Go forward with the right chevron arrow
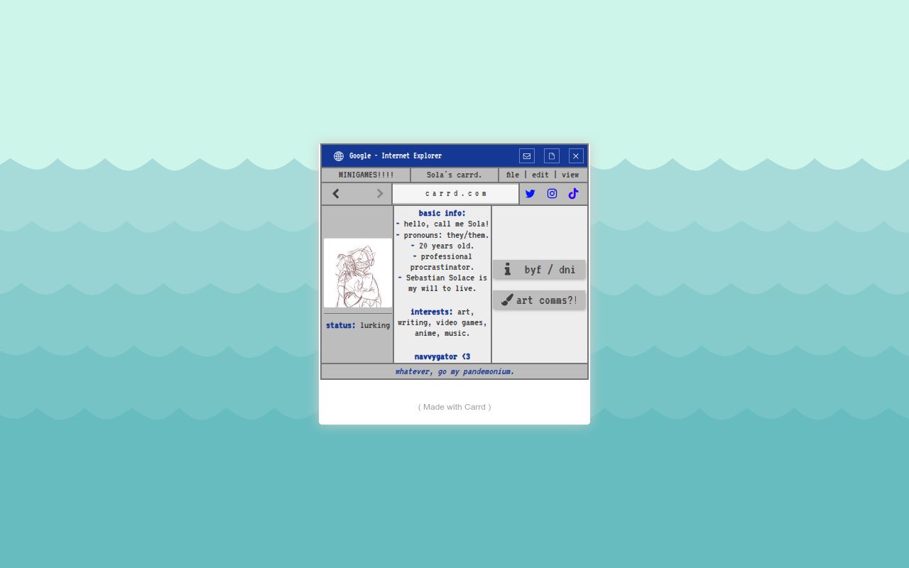 coord(380,194)
